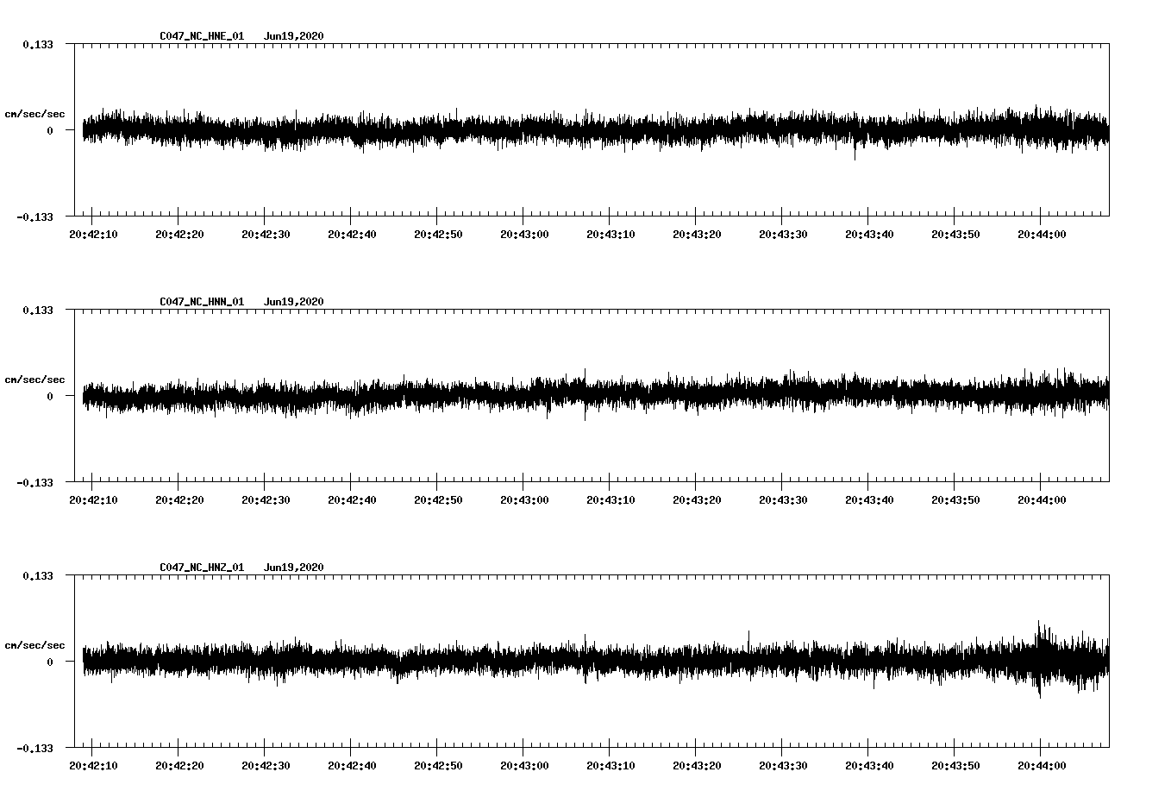Click the Jun19,2020 date of the HNE plot
The image size is (1171, 797).
[x=294, y=36]
